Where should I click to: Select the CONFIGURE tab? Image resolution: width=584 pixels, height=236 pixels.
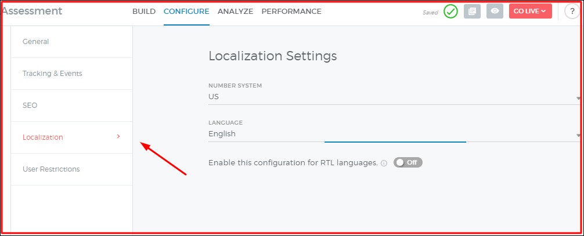click(x=186, y=12)
